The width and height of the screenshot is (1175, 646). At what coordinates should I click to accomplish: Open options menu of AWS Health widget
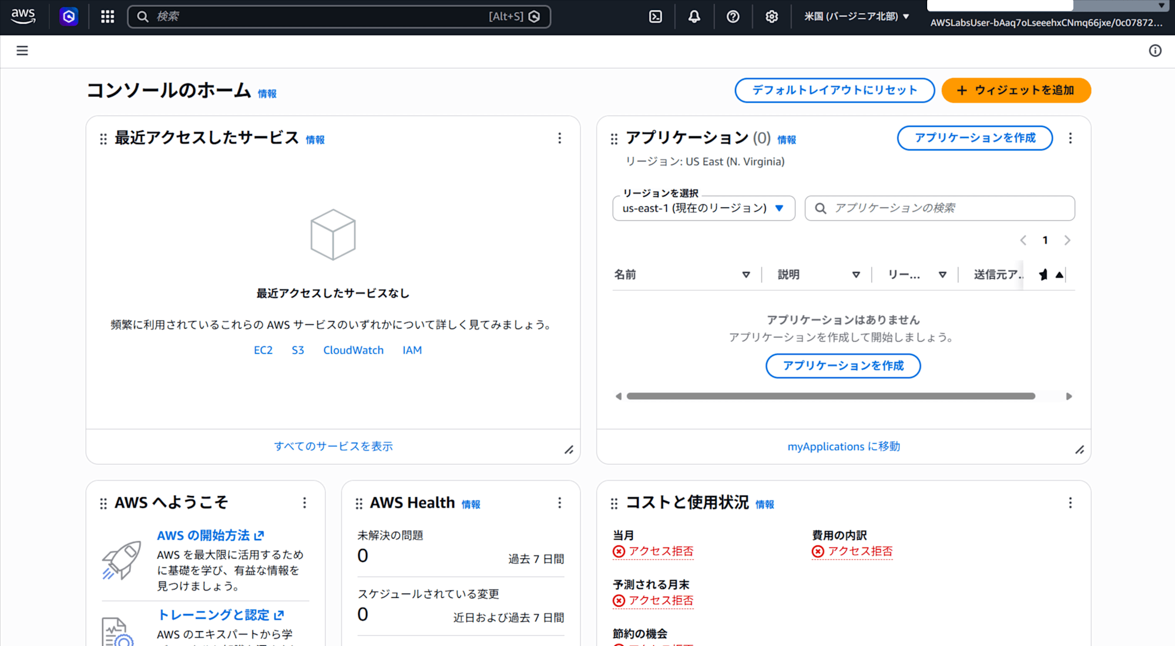(560, 503)
